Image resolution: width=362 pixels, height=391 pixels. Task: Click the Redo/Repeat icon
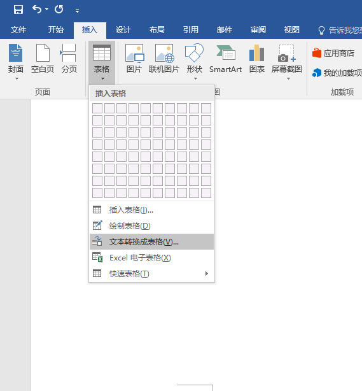coord(59,10)
